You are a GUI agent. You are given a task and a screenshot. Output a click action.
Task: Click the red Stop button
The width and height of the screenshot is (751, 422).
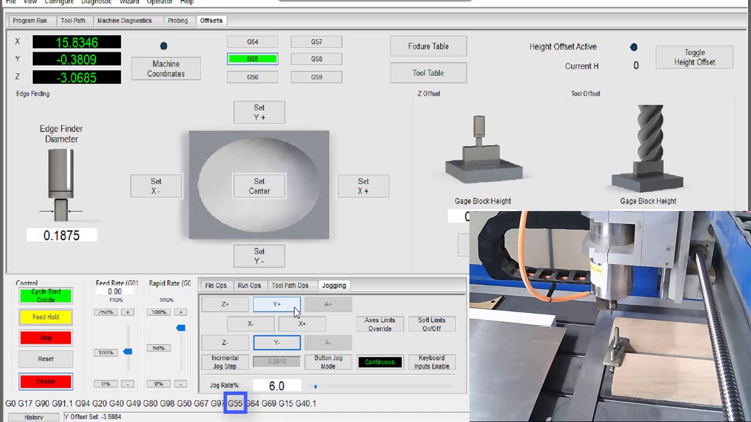coord(46,338)
